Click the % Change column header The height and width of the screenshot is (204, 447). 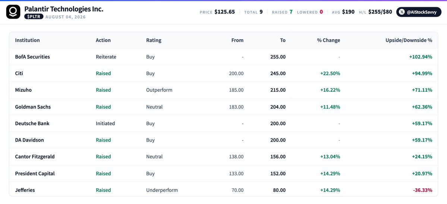328,40
